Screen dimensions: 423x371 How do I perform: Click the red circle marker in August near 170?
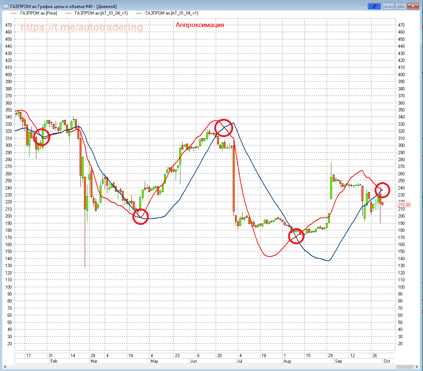296,236
